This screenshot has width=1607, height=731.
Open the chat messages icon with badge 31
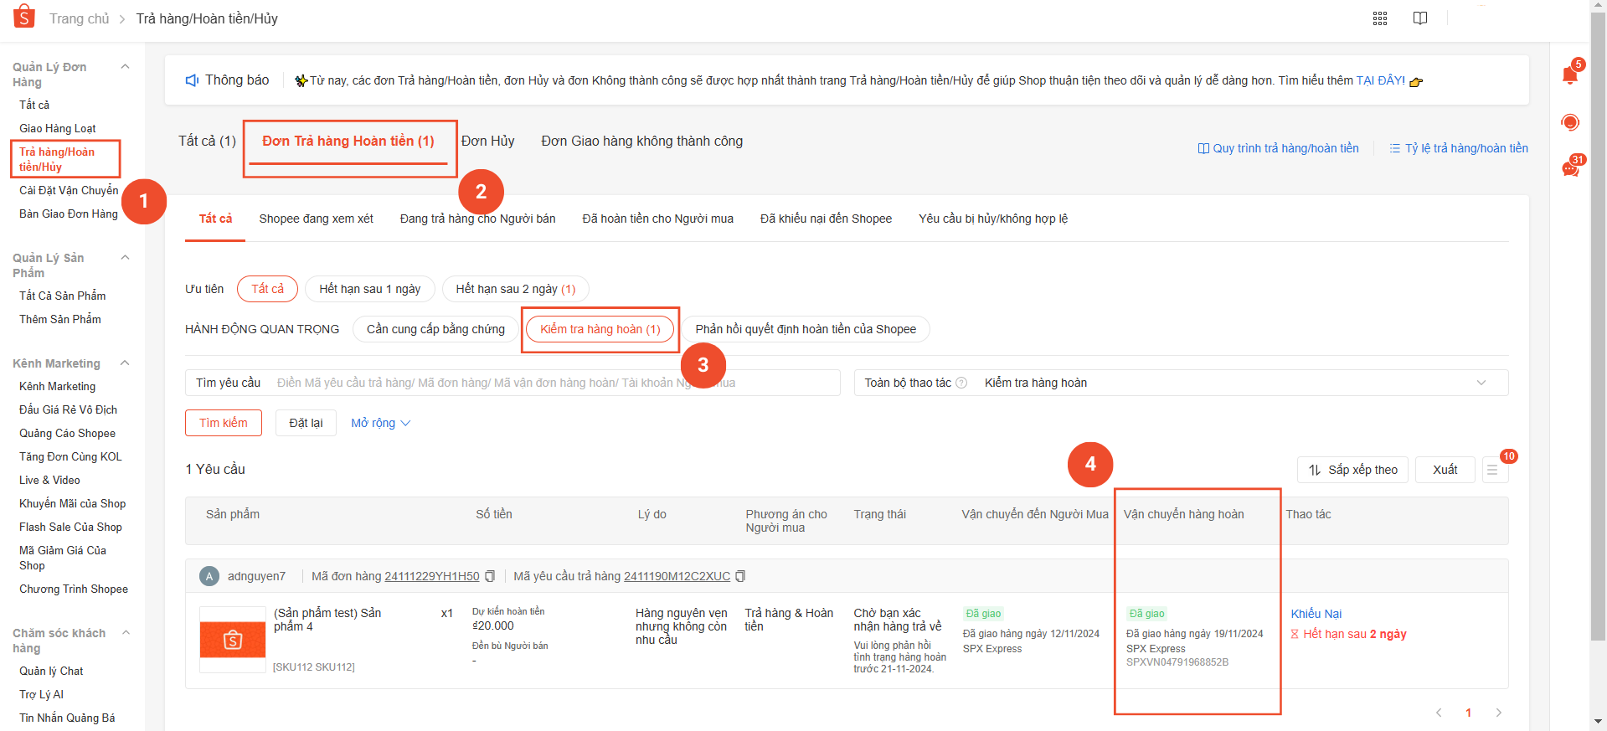[x=1570, y=169]
